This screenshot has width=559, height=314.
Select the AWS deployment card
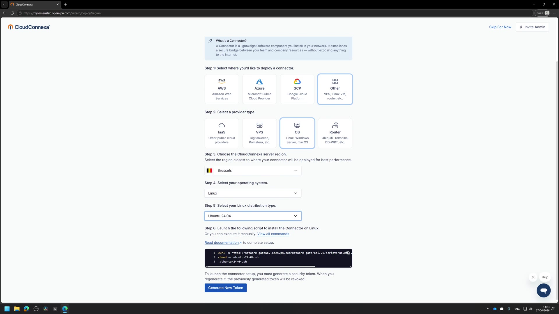[x=222, y=89]
